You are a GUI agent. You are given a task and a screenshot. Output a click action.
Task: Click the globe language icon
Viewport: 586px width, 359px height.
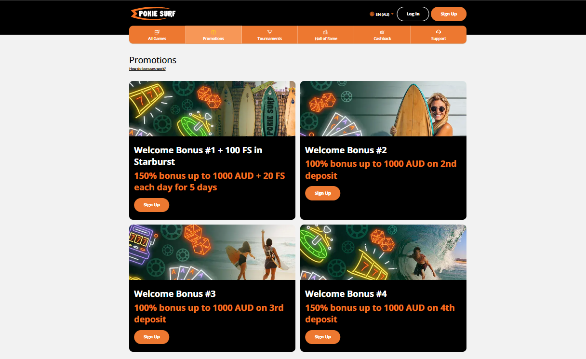(x=372, y=14)
